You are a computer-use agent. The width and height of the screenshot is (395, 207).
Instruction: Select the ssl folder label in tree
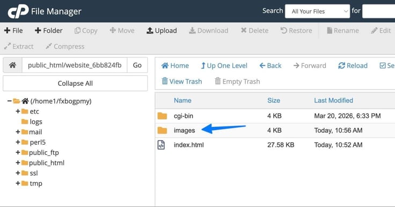pyautogui.click(x=34, y=173)
